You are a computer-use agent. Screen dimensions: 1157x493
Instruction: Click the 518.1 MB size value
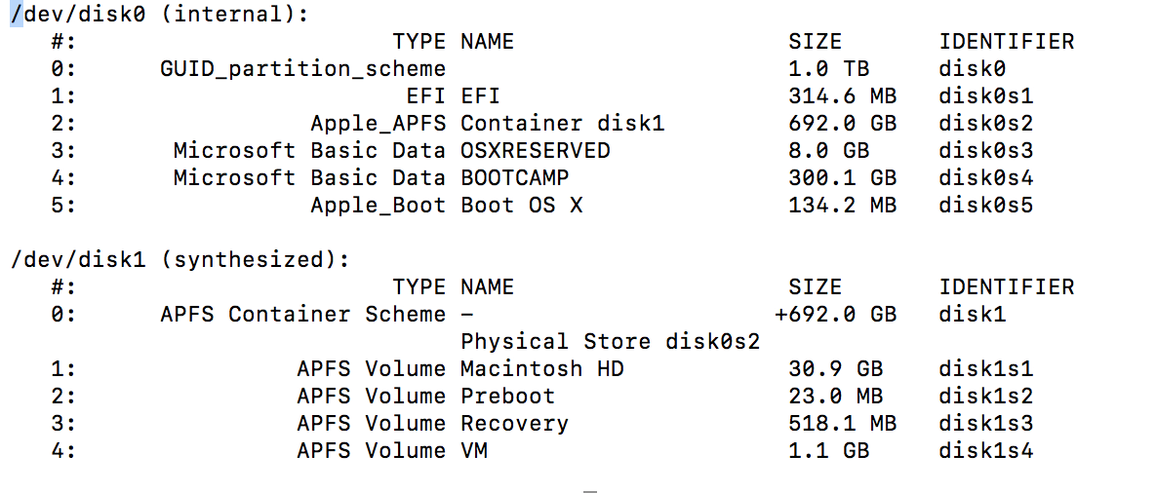click(x=841, y=424)
